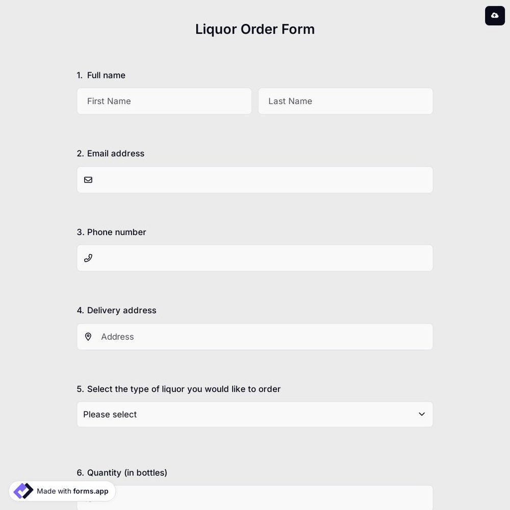The height and width of the screenshot is (510, 510).
Task: Click the chevron on the liquor dropdown
Action: point(421,414)
